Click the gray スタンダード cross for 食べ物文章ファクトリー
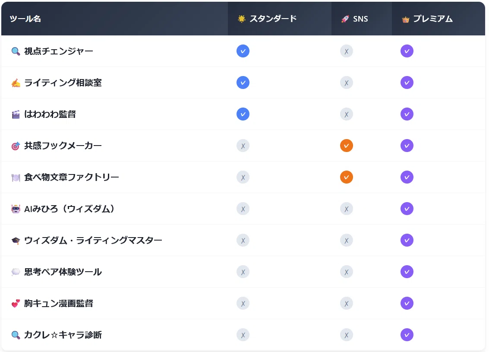Viewport: 489px width, 352px height. 243,177
